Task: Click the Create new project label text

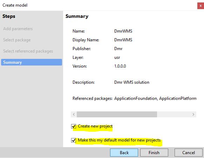Action: click(x=95, y=126)
